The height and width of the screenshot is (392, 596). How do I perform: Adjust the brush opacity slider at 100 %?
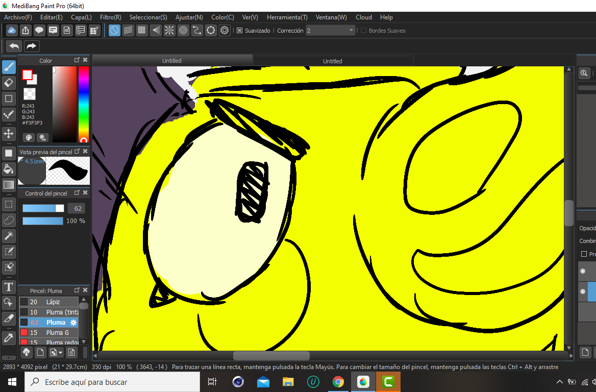42,221
